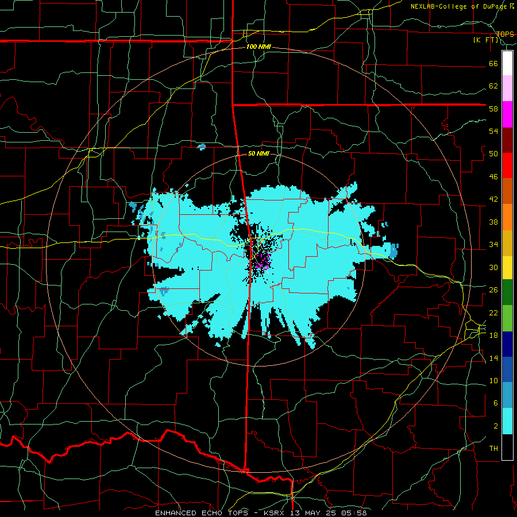Click the yellow 34 kft legend swatch
The image size is (517, 517).
507,267
